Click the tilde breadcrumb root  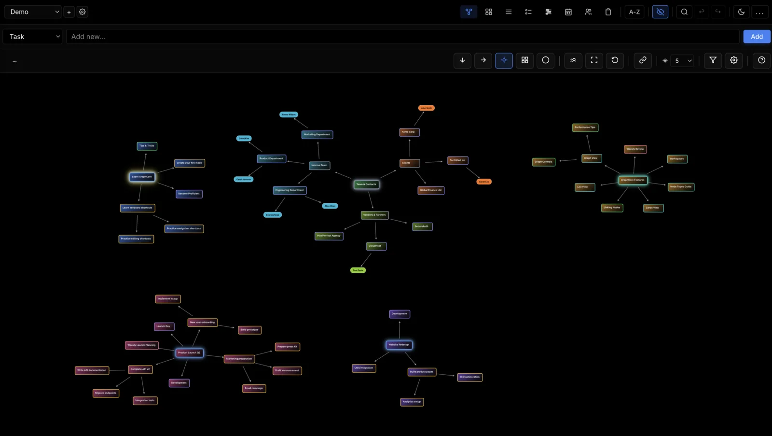[x=14, y=61]
